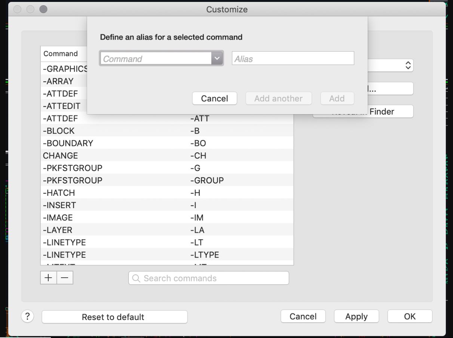Cancel the alias definition dialog
The height and width of the screenshot is (338, 453).
(x=214, y=98)
